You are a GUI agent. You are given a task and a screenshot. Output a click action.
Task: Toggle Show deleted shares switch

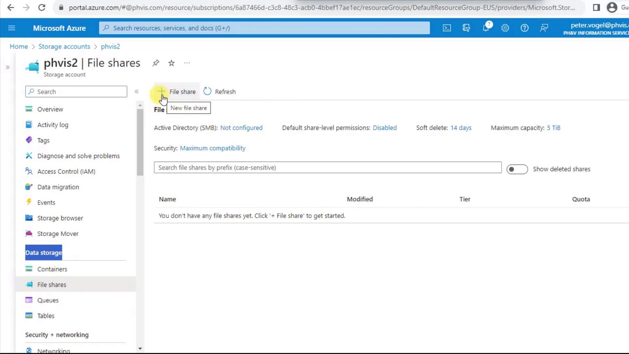tap(517, 169)
